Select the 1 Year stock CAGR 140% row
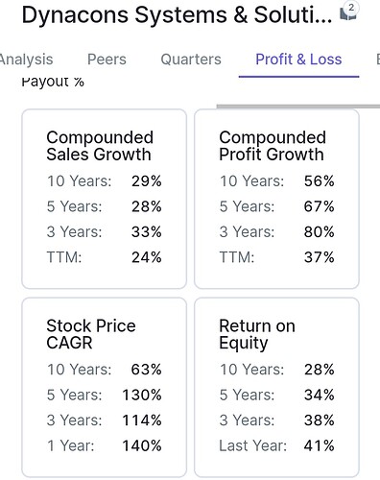Screen dimensions: 380x480 [105, 445]
